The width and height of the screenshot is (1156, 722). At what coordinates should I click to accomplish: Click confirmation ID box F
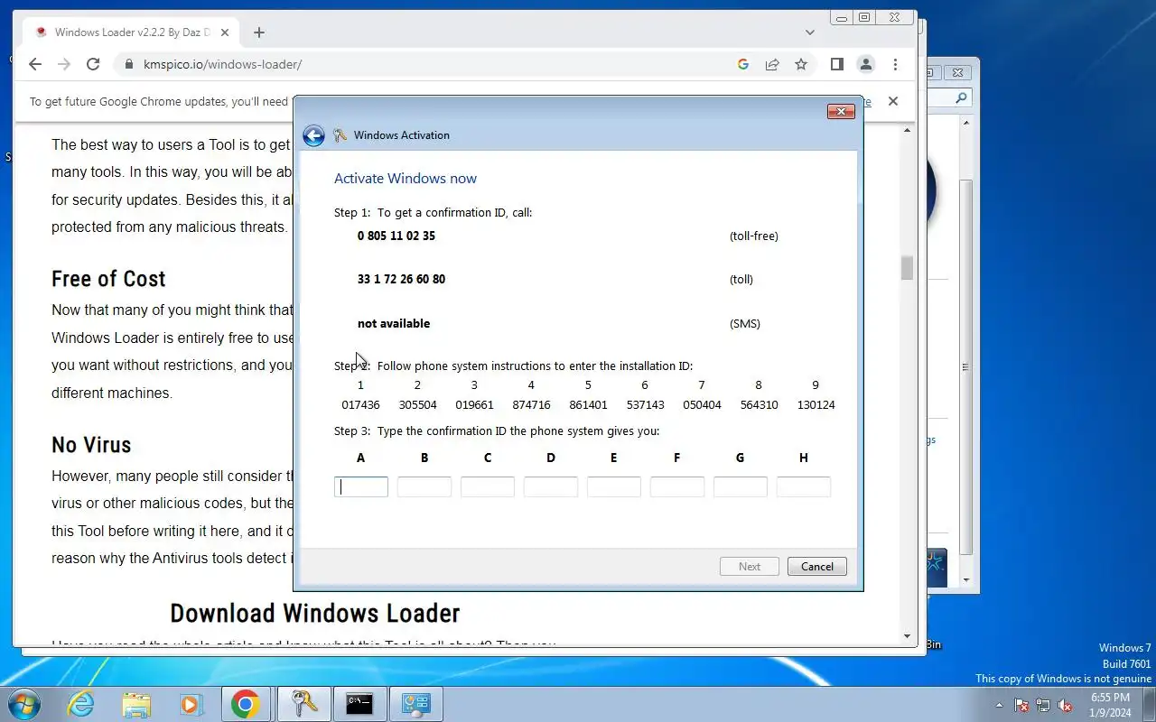click(x=677, y=487)
